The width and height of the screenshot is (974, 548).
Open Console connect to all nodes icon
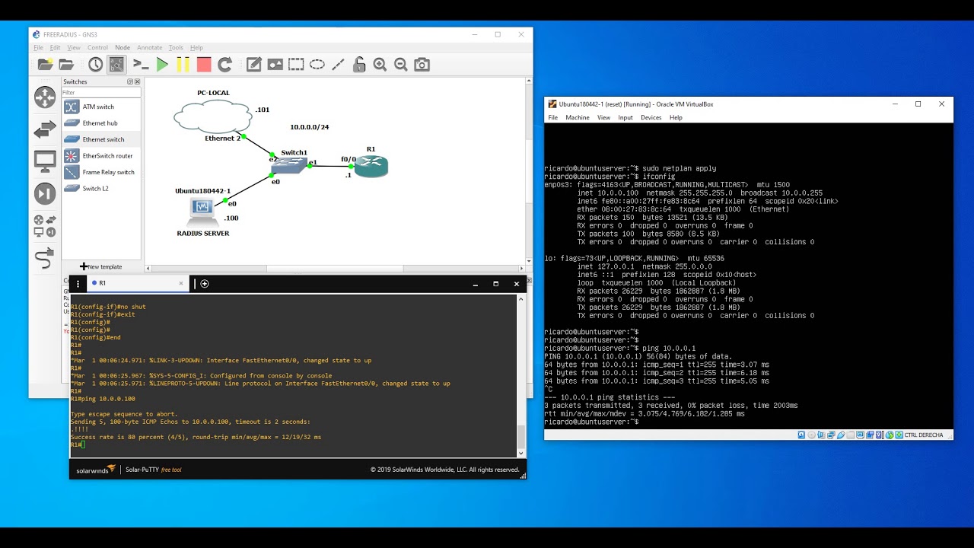pyautogui.click(x=141, y=65)
